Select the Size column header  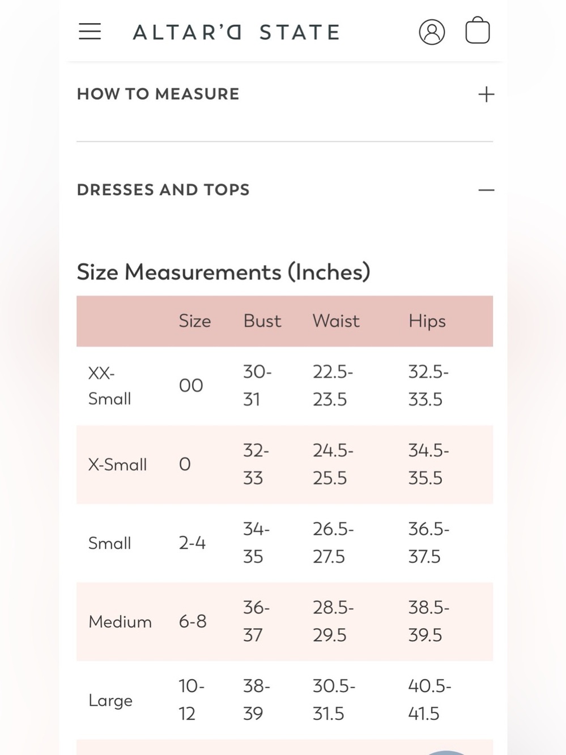click(x=195, y=321)
